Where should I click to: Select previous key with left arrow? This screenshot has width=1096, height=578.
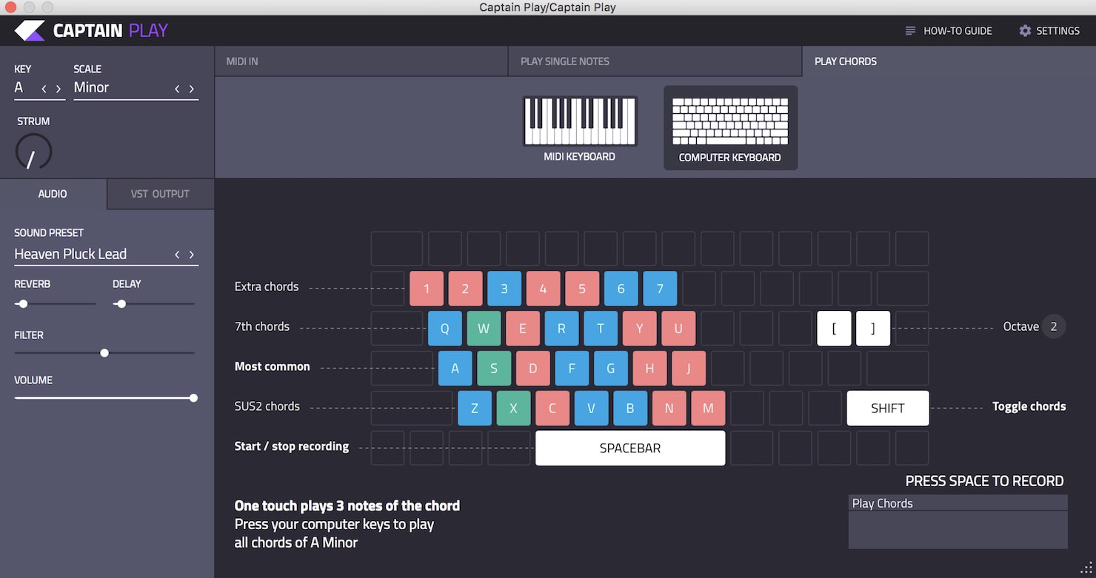[x=44, y=89]
